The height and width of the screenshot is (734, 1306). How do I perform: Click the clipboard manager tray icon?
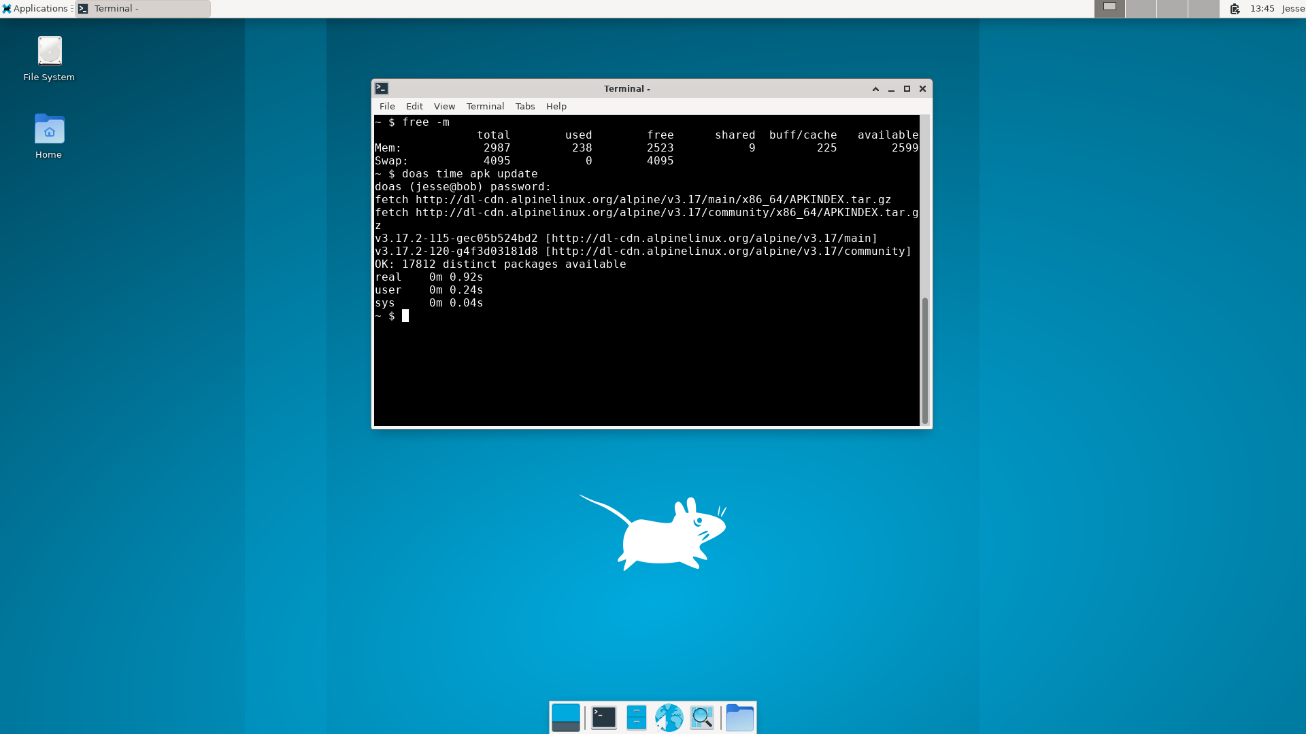click(x=1235, y=9)
